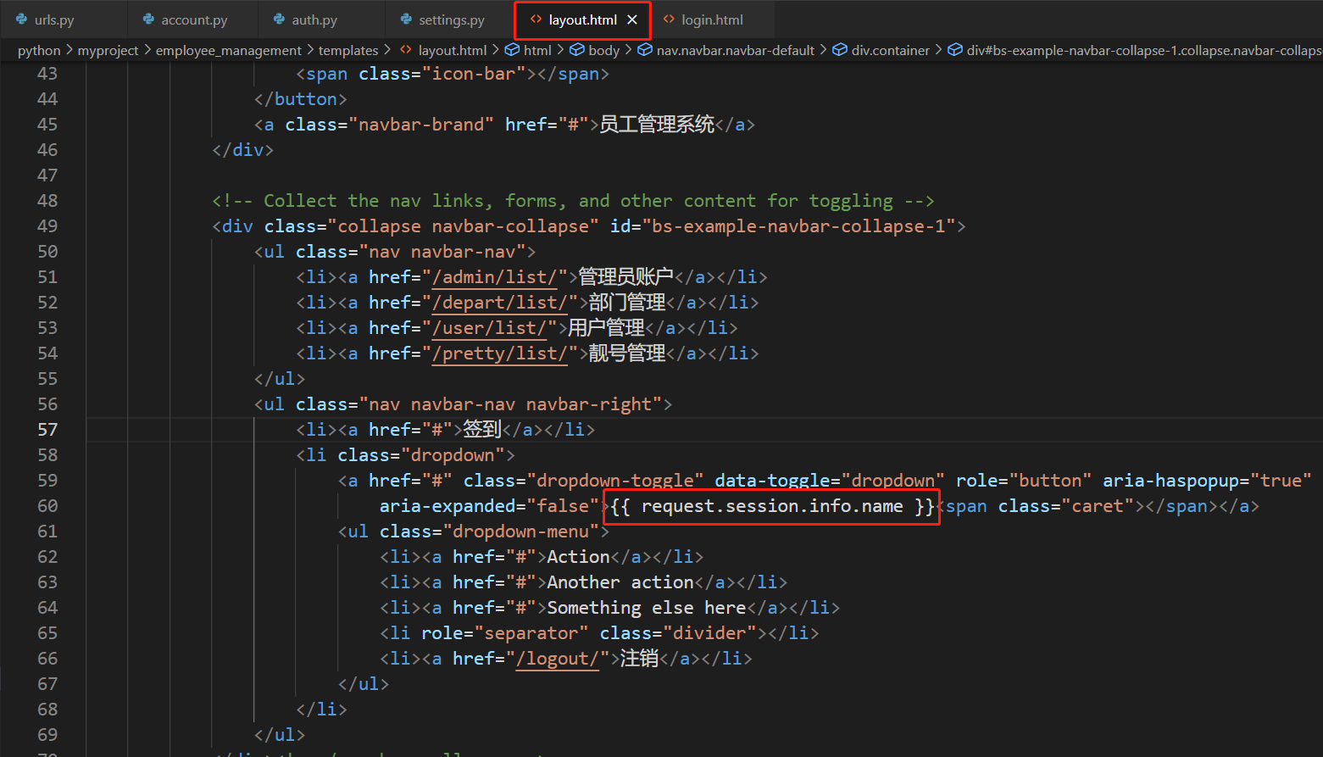
Task: Click the HTML icon on layout.html tab
Action: point(536,19)
